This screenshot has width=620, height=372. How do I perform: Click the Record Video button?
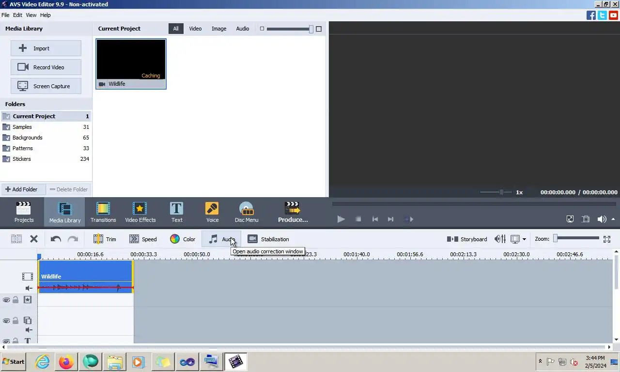point(46,67)
